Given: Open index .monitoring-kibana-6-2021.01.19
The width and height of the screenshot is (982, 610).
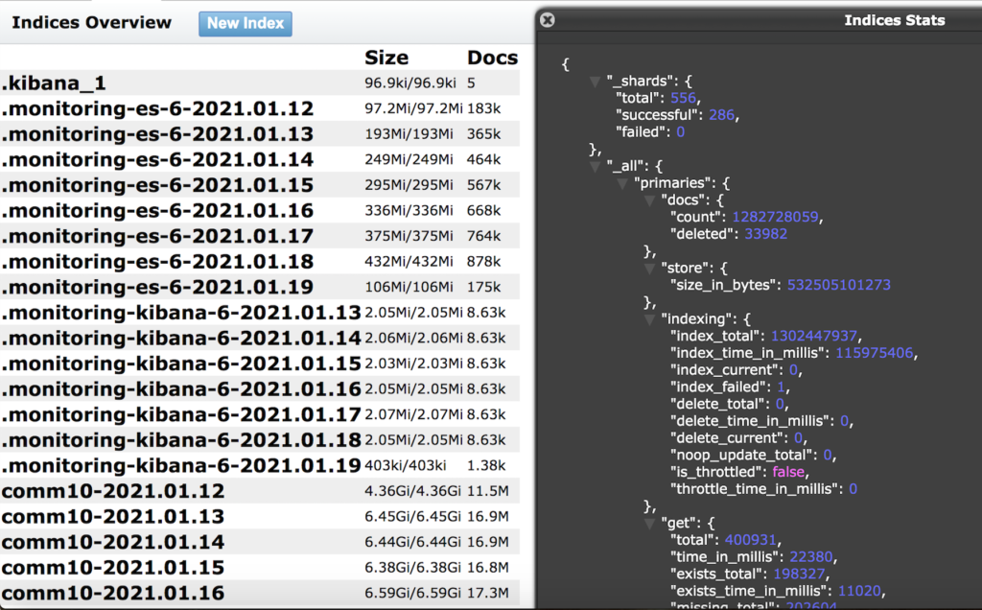Looking at the screenshot, I should click(x=181, y=465).
